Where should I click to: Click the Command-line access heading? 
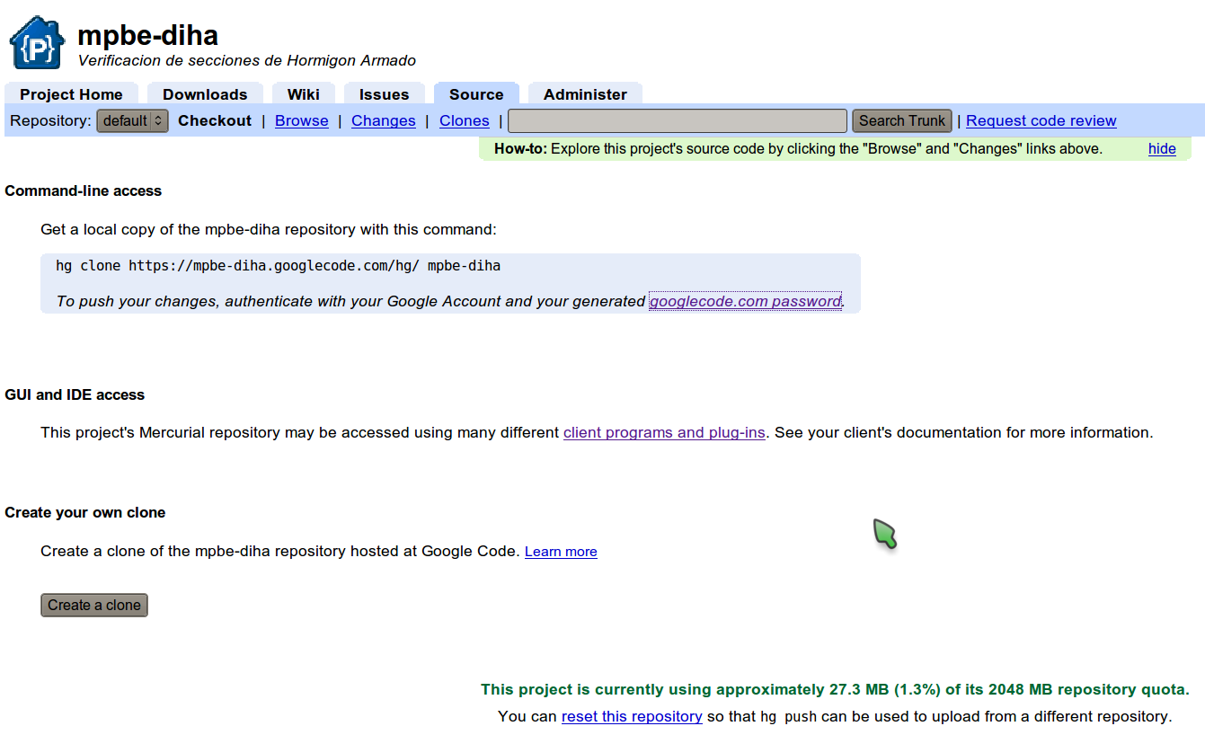pos(84,190)
